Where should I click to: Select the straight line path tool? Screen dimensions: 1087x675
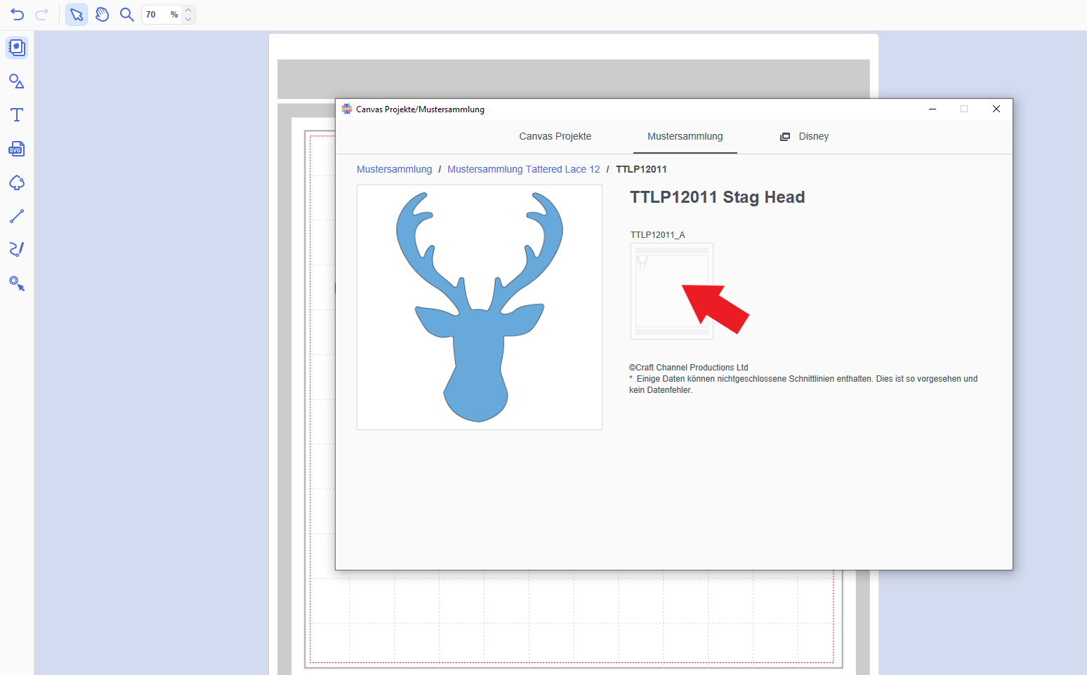[17, 216]
